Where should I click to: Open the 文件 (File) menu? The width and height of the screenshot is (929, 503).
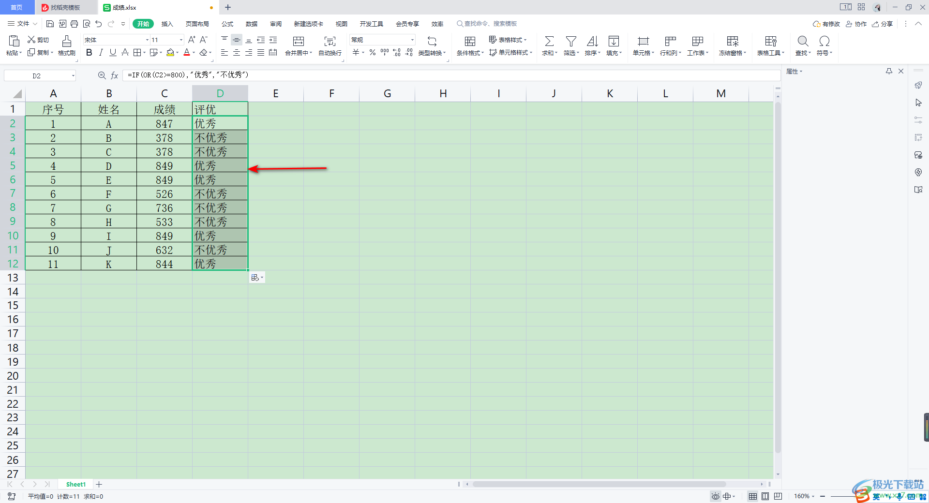[x=23, y=24]
